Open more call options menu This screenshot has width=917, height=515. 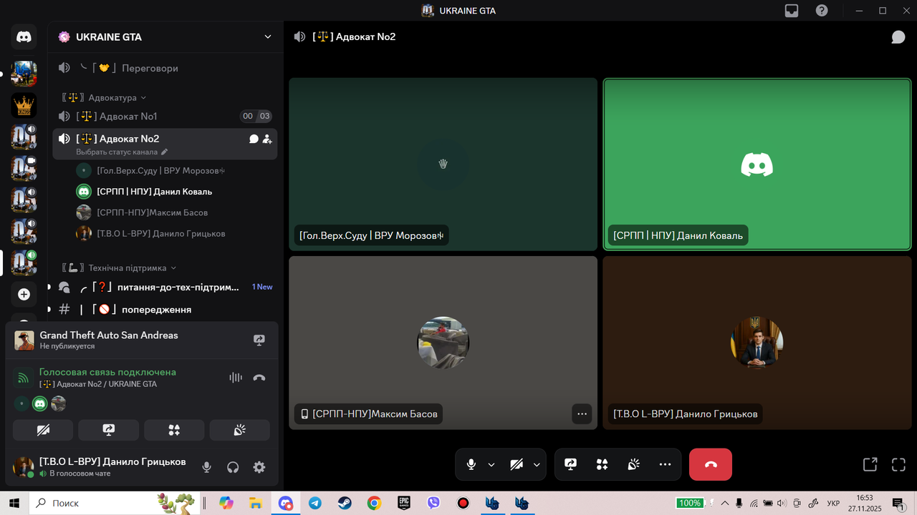(x=665, y=464)
